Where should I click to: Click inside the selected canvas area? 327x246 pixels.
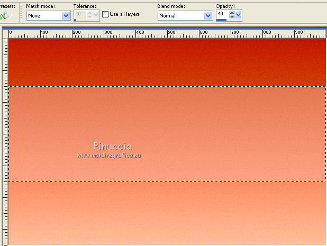(x=167, y=134)
